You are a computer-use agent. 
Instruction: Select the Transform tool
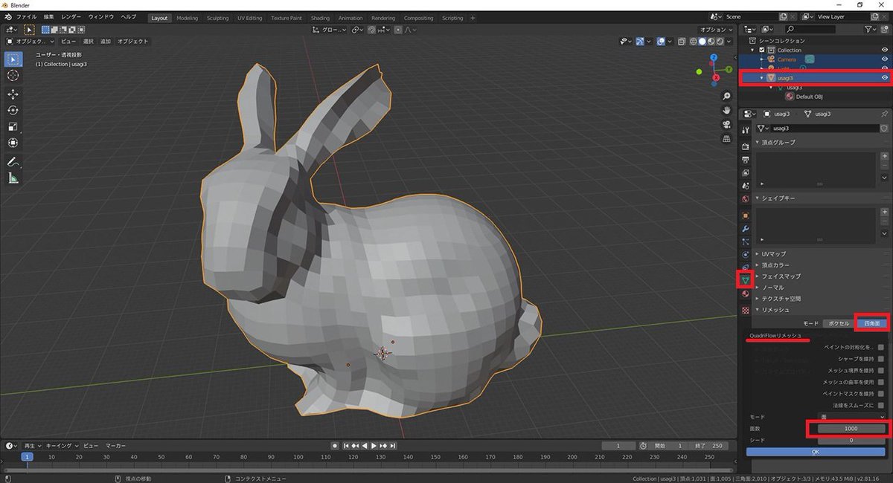(x=13, y=143)
